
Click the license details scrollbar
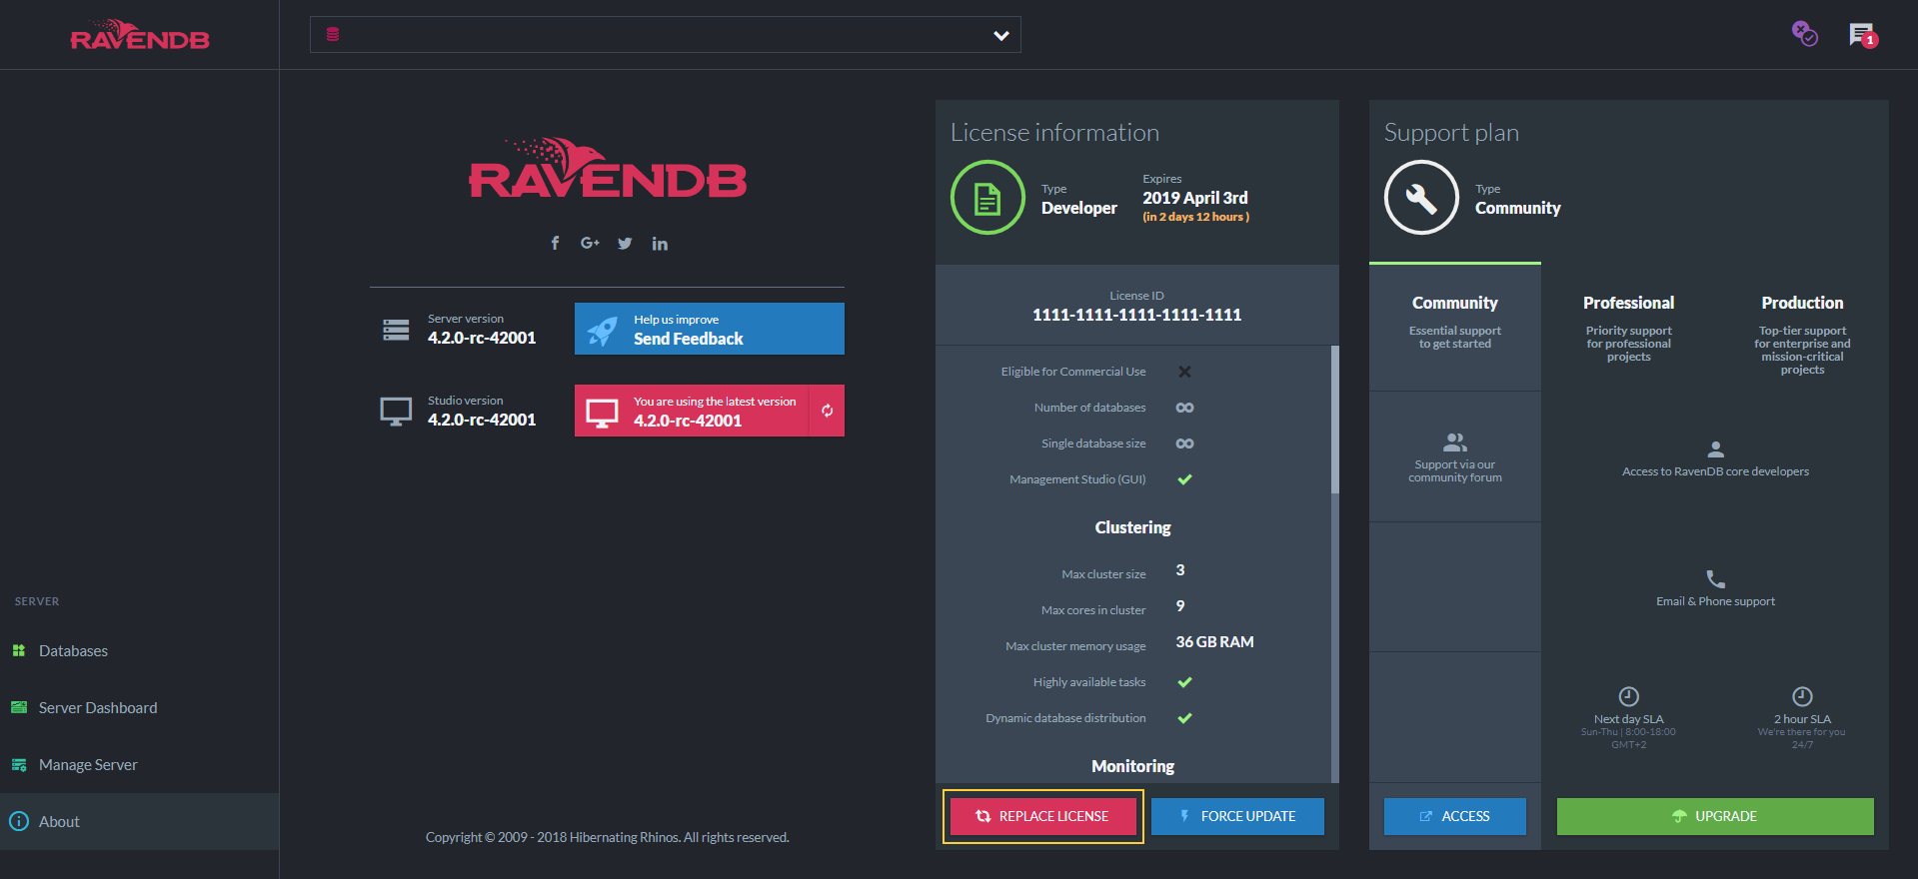click(1334, 420)
